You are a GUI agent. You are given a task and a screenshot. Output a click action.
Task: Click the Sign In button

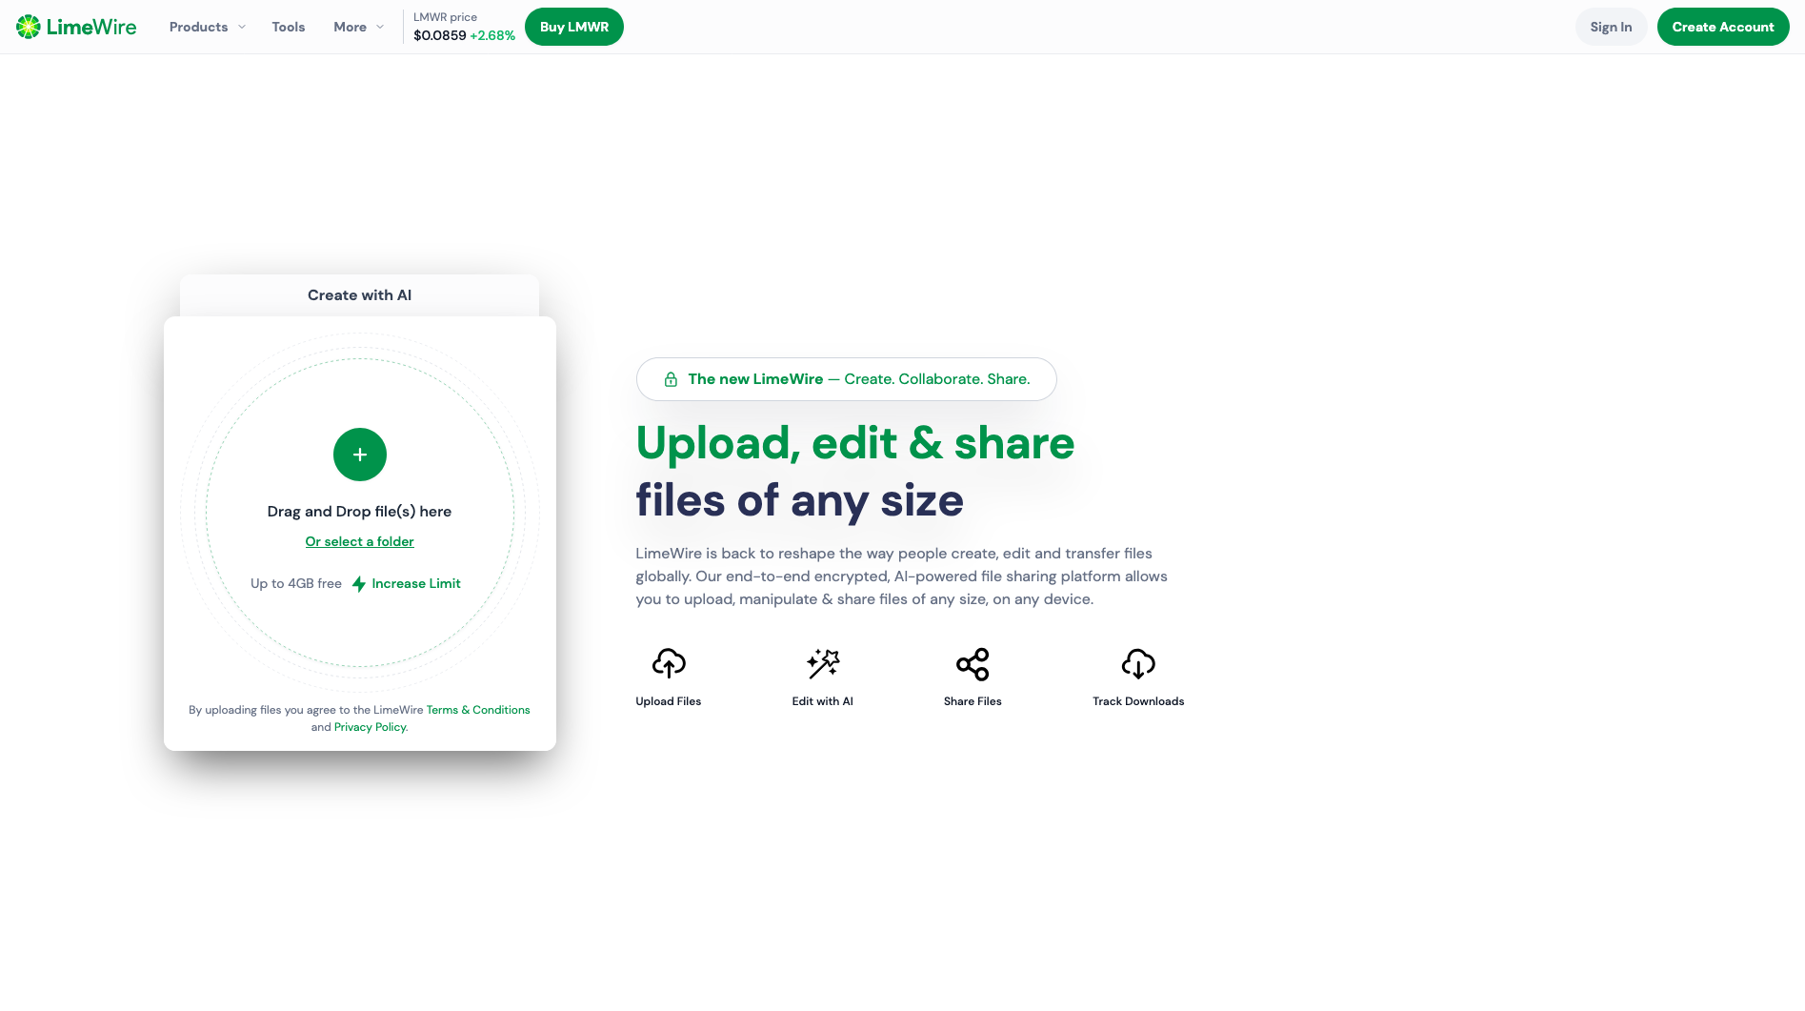pyautogui.click(x=1611, y=27)
